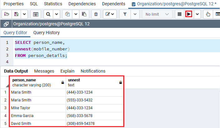Select the Data Output tab

tap(16, 71)
